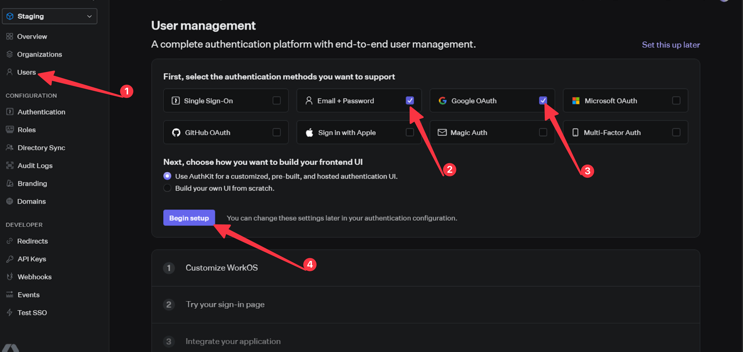Enable the Microsoft OAuth checkbox
This screenshot has width=743, height=352.
click(x=677, y=101)
